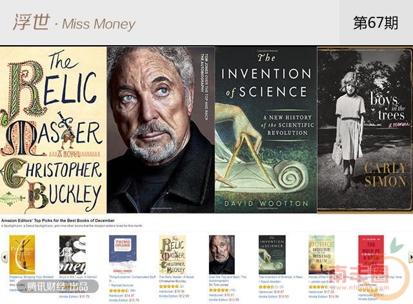Click Boys in the Trees carousel thumbnail
The image size is (413, 304).
point(72,254)
